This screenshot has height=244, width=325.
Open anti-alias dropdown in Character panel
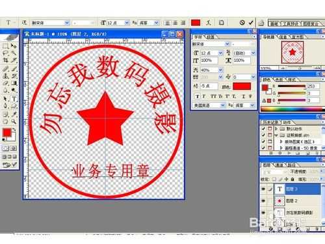252,105
